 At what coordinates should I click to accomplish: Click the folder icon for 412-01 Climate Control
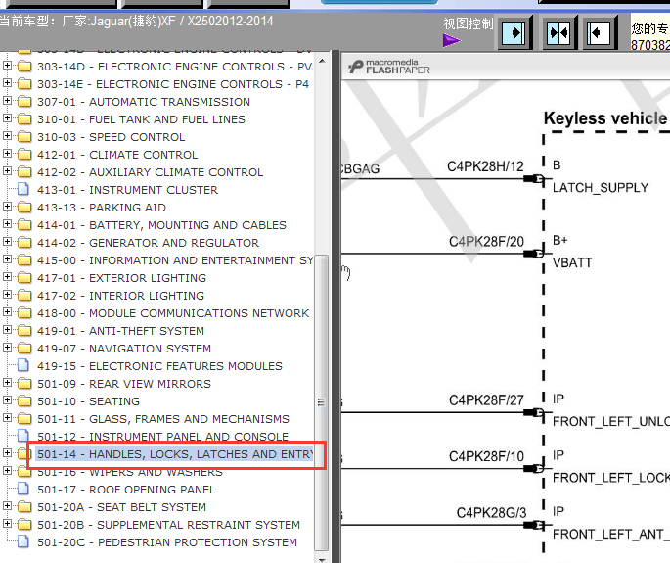point(24,154)
